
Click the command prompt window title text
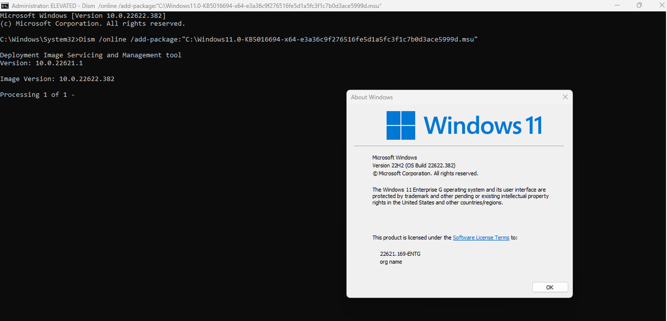point(196,5)
